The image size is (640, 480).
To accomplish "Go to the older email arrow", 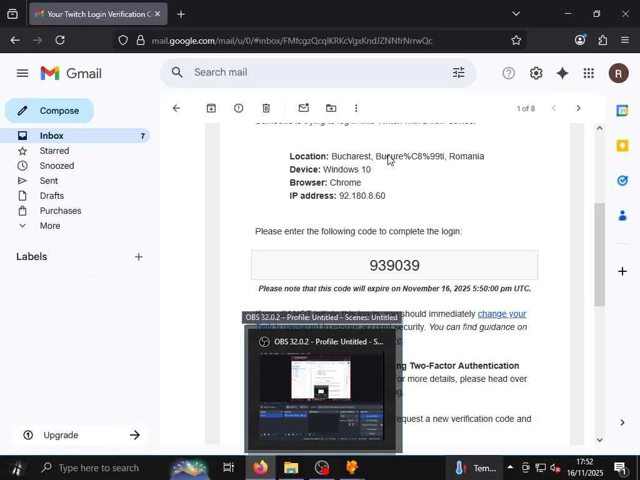I will (x=578, y=108).
